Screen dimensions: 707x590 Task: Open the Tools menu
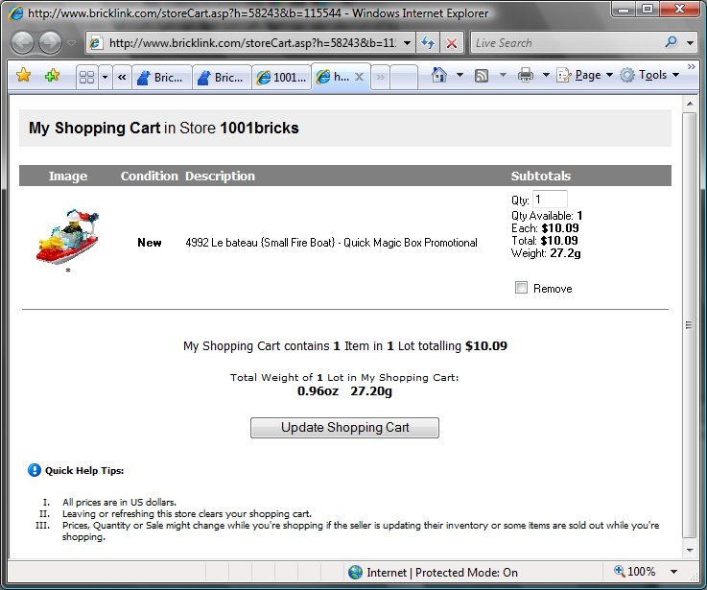tap(649, 75)
